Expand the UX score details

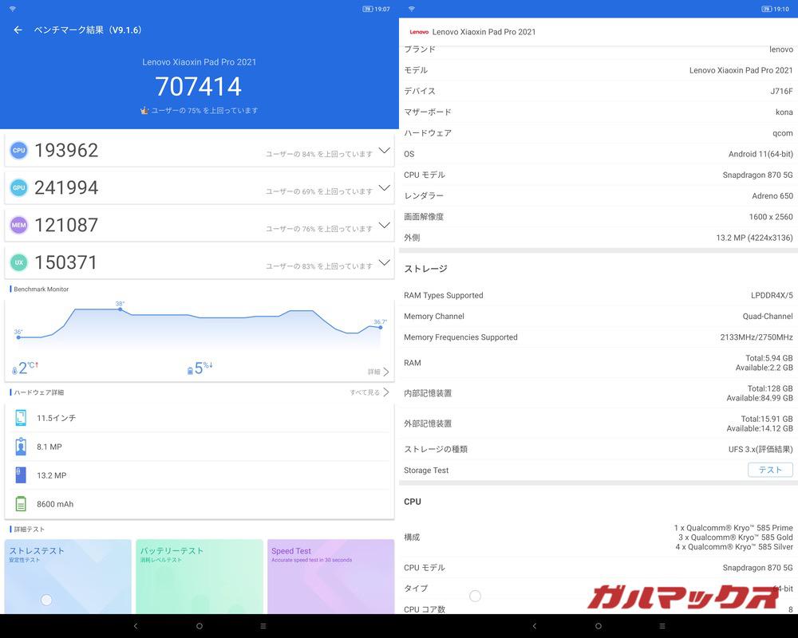pyautogui.click(x=383, y=262)
